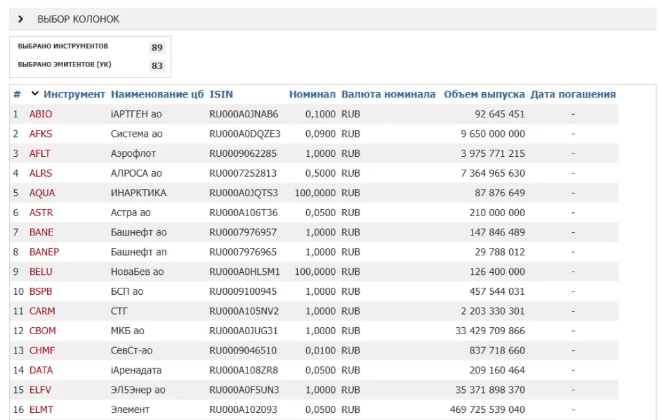The image size is (660, 420).
Task: Click the Дата погашения column header
Action: click(x=573, y=94)
